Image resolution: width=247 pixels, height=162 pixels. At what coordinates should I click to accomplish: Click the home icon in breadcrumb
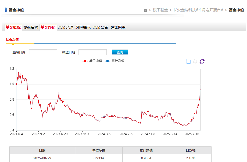[x=145, y=10]
